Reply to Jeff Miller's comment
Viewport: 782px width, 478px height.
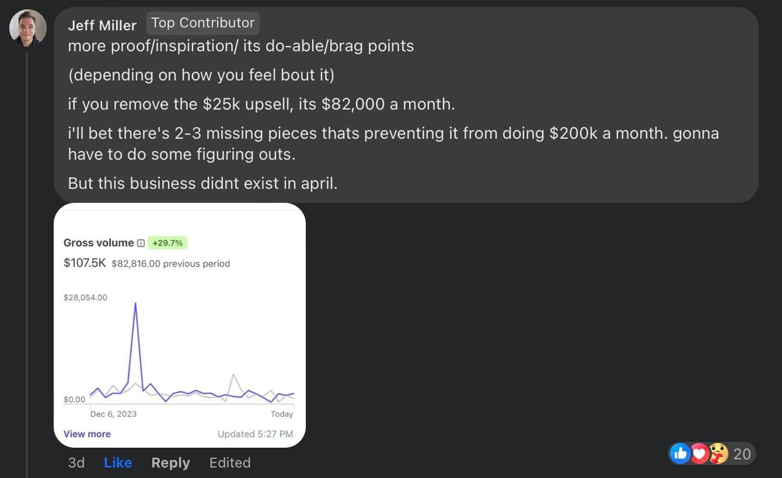(170, 463)
